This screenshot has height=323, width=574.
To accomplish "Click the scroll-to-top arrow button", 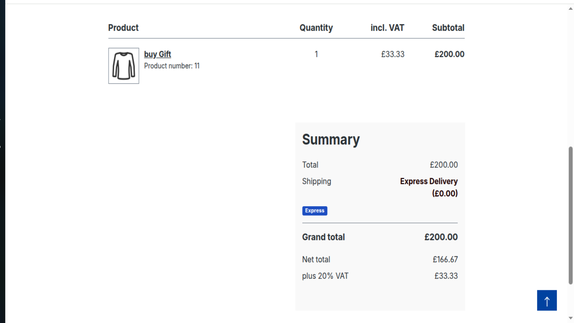I will click(547, 300).
